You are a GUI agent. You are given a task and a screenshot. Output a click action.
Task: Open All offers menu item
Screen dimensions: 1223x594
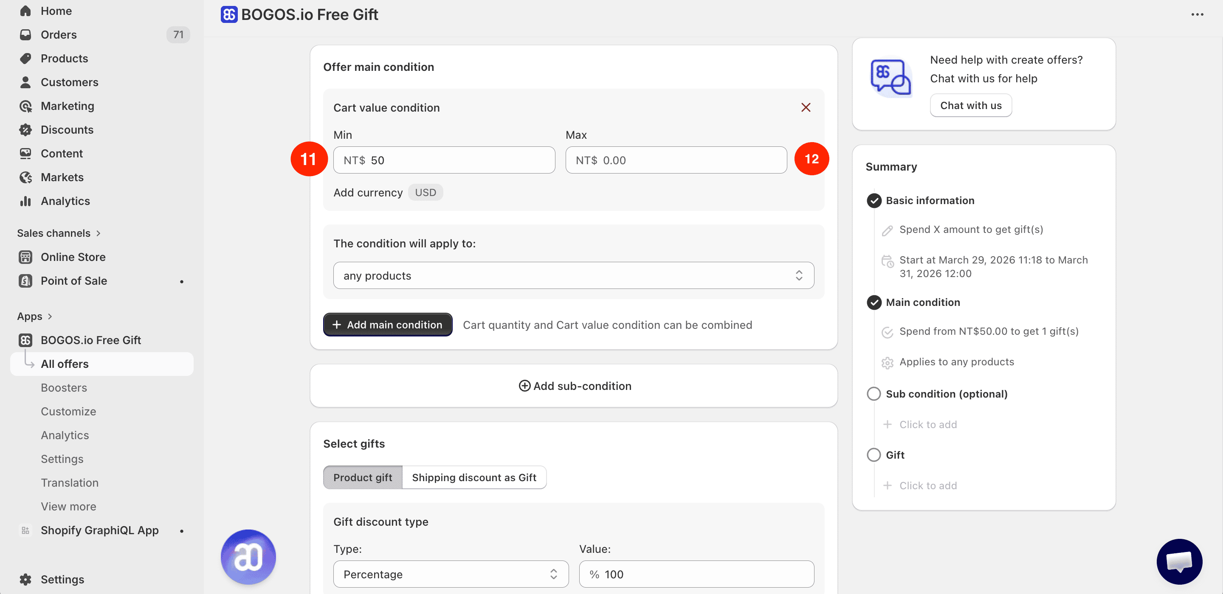click(x=101, y=364)
